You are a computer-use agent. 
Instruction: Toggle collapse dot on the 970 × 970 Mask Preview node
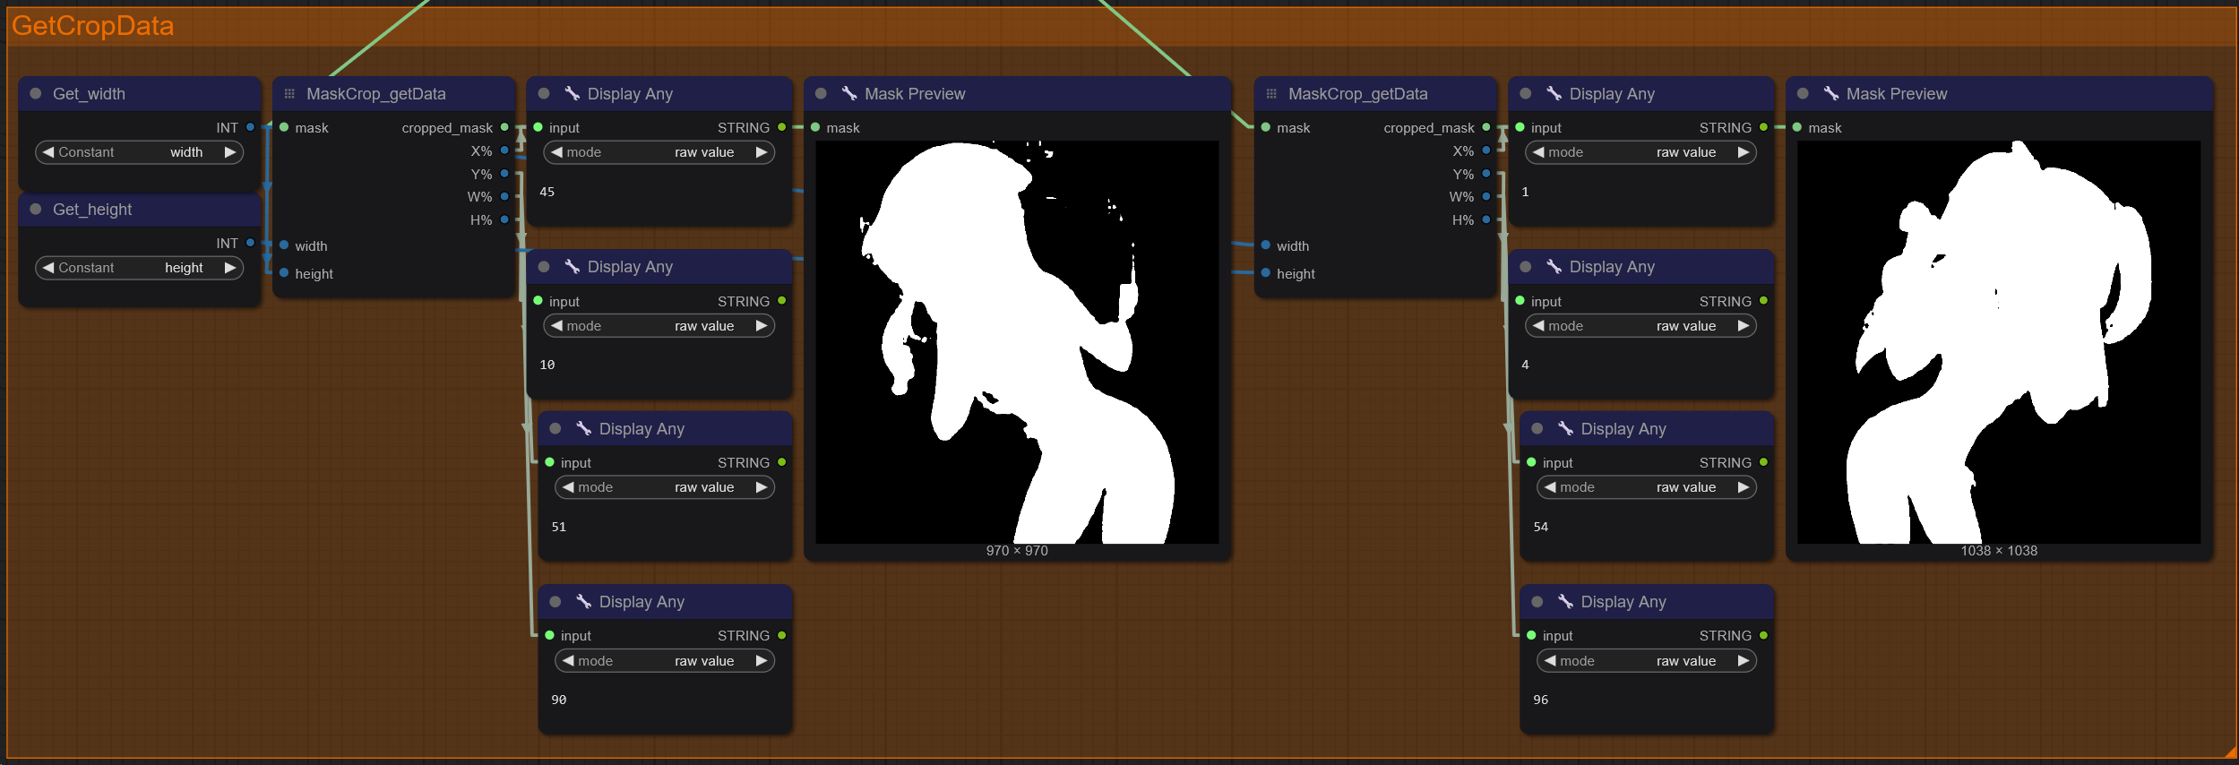(821, 93)
